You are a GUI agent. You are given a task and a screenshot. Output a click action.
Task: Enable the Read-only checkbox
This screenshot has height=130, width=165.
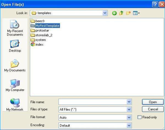point(140,117)
